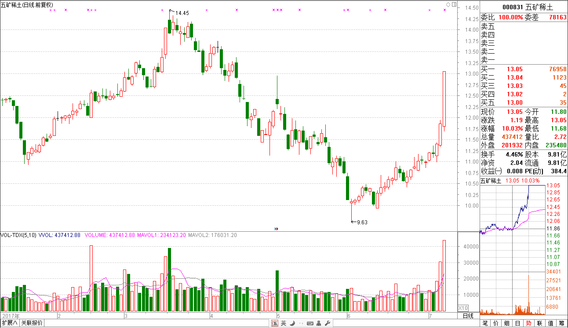This screenshot has width=568, height=328.
Task: Click the 2017年 label on time axis
Action: (11, 316)
